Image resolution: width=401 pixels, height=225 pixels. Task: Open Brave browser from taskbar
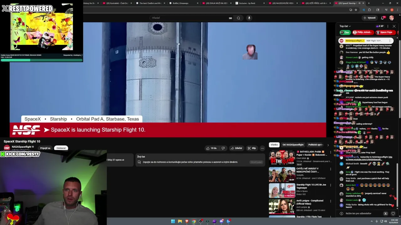pos(187,221)
